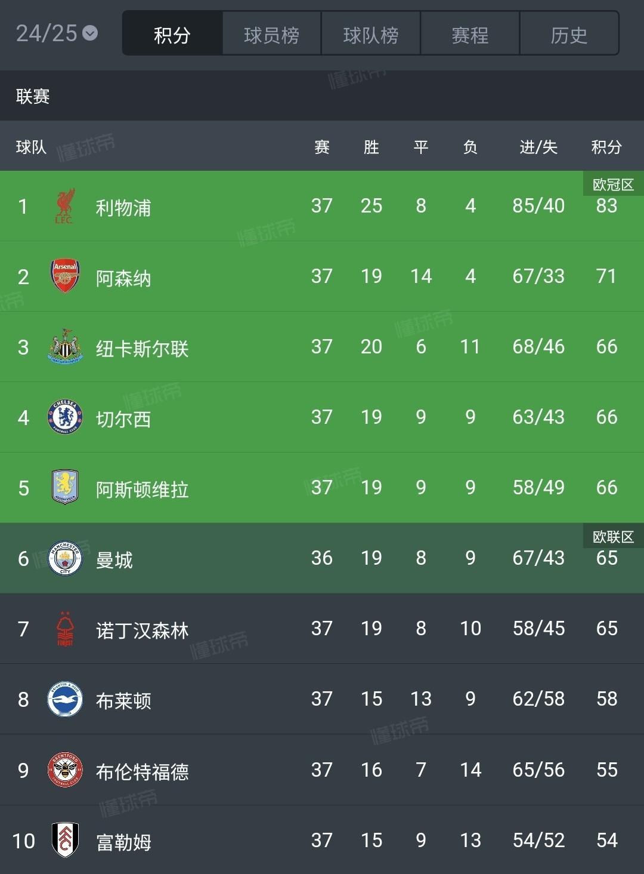Tap the Brentford club crest
Screen dimensions: 644x874
tap(65, 770)
